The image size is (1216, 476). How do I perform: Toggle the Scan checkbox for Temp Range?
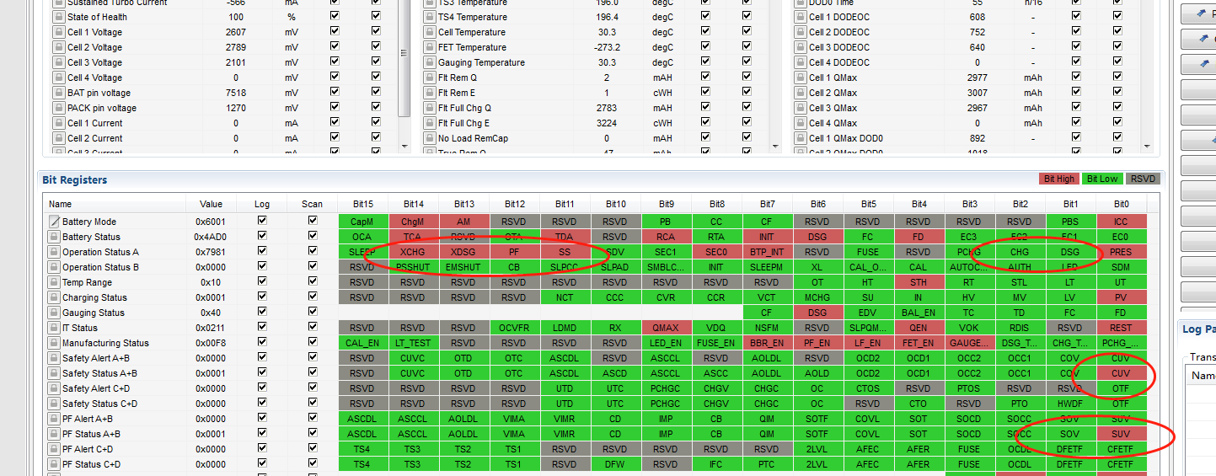(x=313, y=281)
